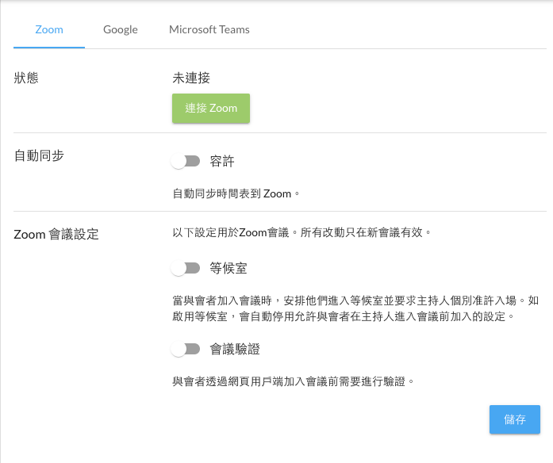Turn on the 等候室 toggle

(186, 268)
